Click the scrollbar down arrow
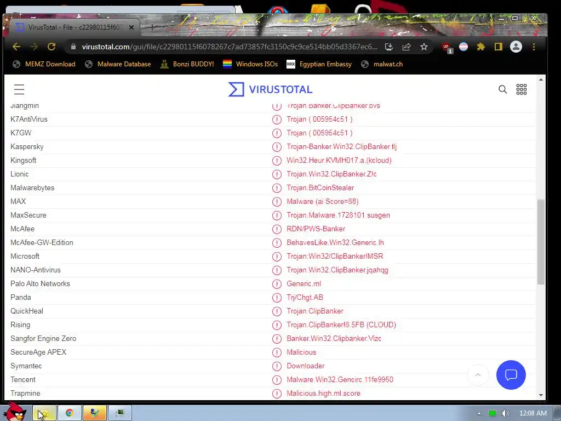The width and height of the screenshot is (561, 421). pos(541,395)
